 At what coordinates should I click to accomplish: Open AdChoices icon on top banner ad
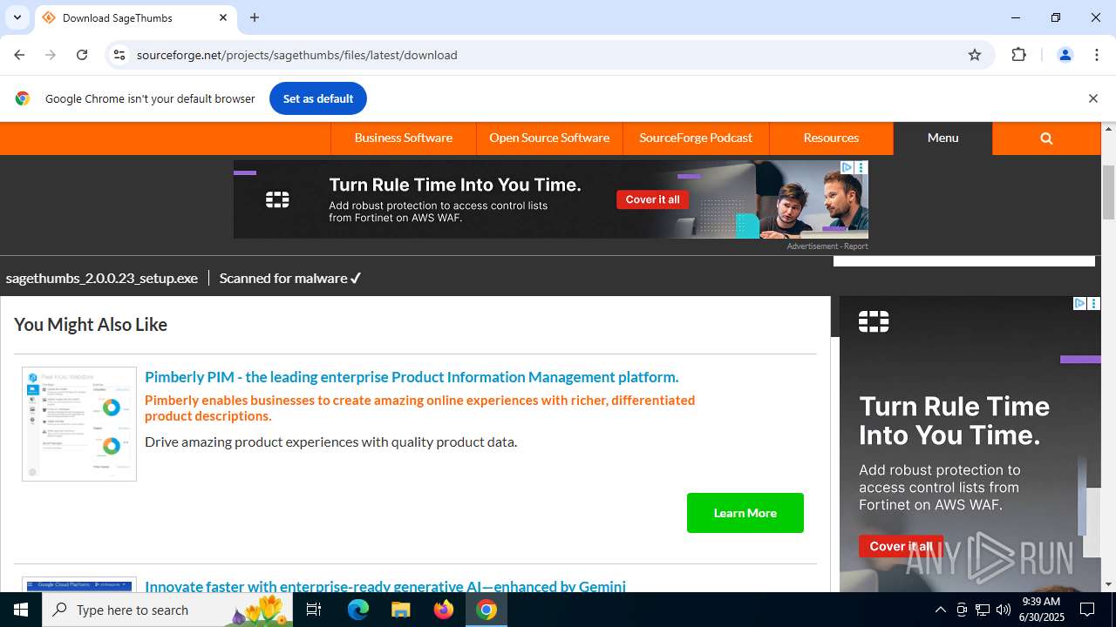[847, 167]
